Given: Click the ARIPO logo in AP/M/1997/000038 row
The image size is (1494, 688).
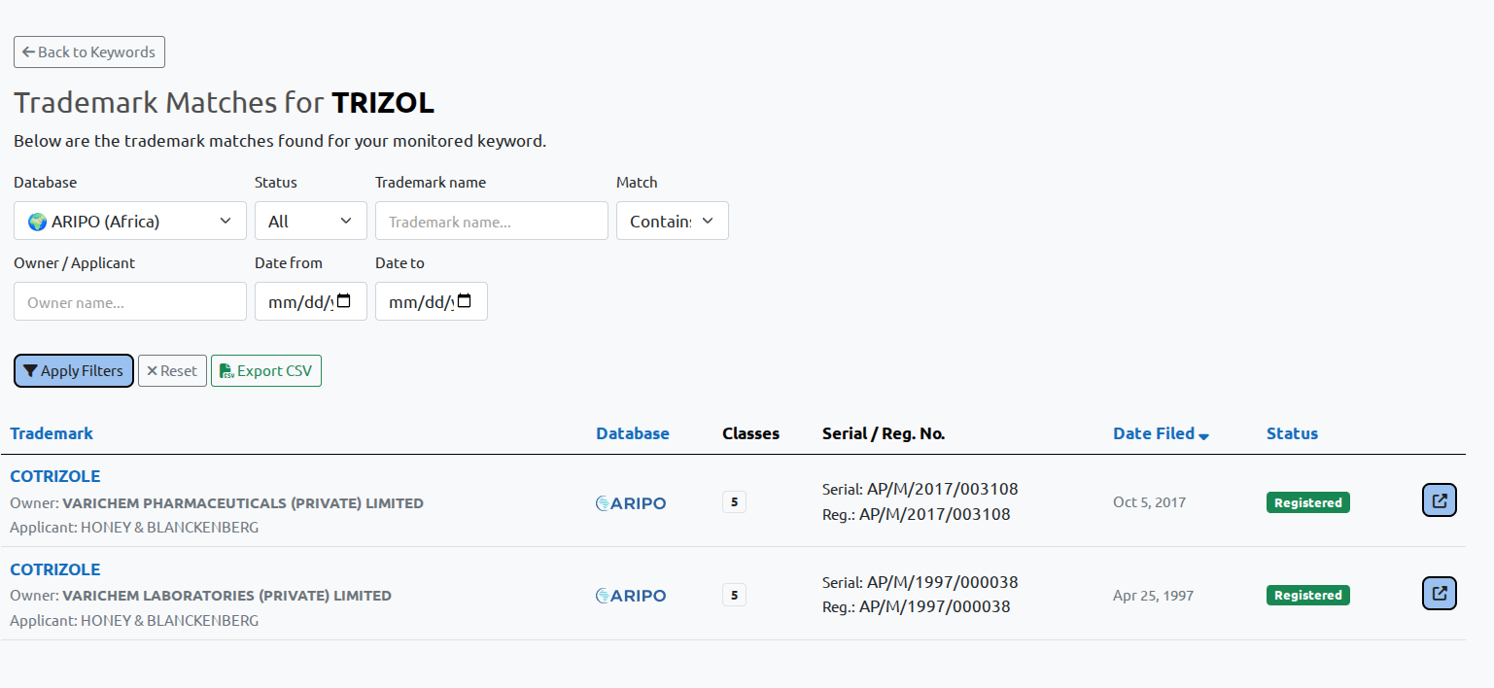Looking at the screenshot, I should pos(631,595).
